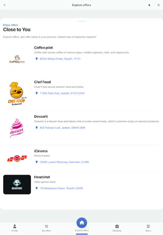Toggle dark mode with the moon icon

149,5
